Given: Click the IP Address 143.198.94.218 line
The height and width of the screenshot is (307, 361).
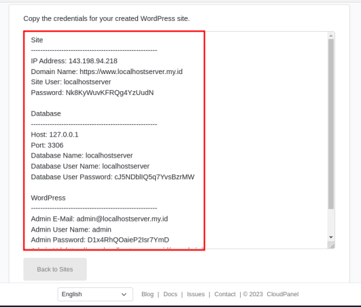Looking at the screenshot, I should pos(74,61).
